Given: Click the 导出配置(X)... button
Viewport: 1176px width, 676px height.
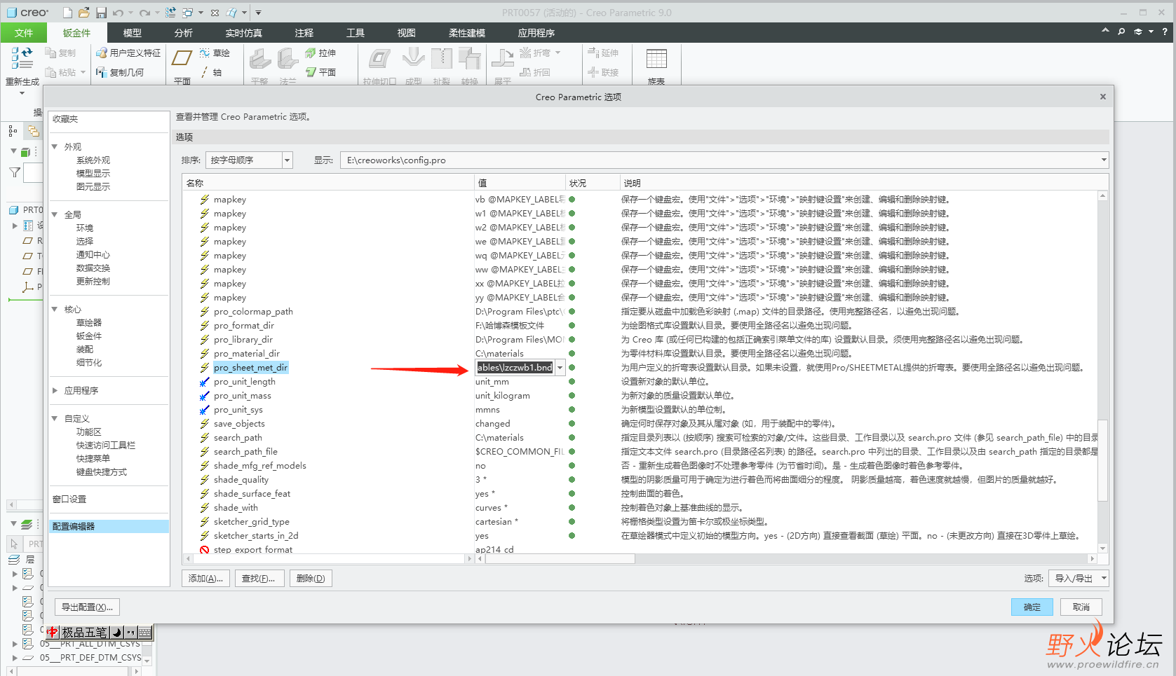Looking at the screenshot, I should coord(87,607).
